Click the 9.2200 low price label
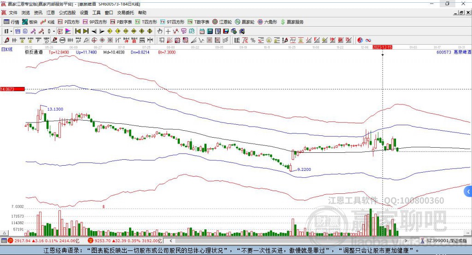 coord(304,169)
